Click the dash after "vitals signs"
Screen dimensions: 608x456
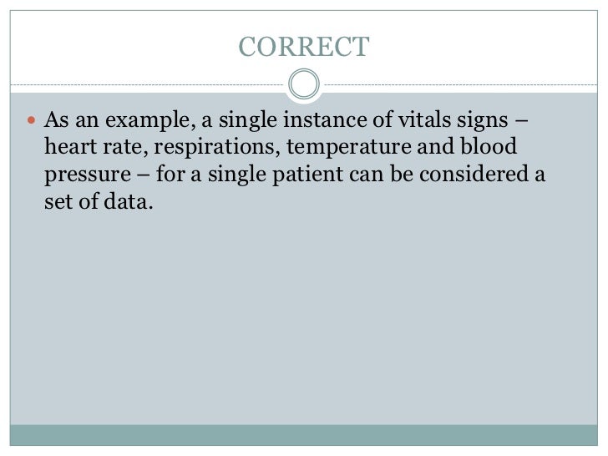click(521, 121)
